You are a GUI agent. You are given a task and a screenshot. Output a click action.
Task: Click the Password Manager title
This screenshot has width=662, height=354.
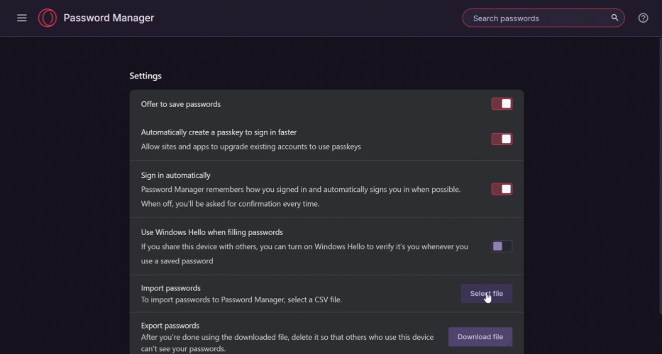[x=109, y=18]
